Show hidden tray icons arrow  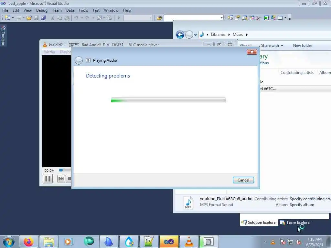coord(265,242)
